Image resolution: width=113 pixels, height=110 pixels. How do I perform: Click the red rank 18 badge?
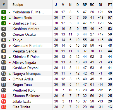pyautogui.click(x=4, y=107)
